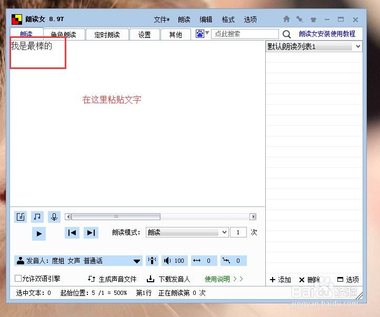This screenshot has width=380, height=317.
Task: Click the 朗读女 app logo icon
Action: [17, 19]
